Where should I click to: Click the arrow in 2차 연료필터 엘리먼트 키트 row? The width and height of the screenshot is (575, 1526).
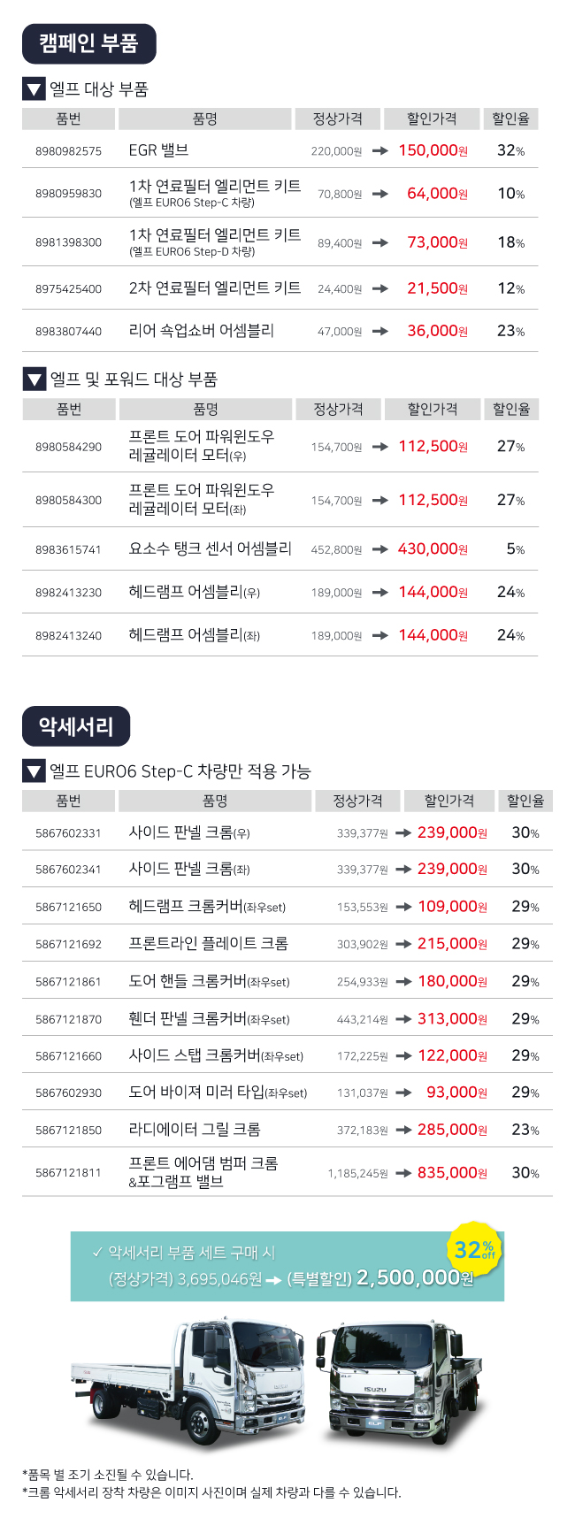[x=380, y=289]
